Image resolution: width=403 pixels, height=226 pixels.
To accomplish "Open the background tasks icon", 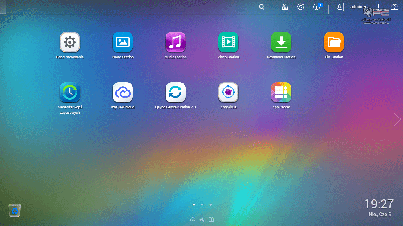I will point(285,7).
